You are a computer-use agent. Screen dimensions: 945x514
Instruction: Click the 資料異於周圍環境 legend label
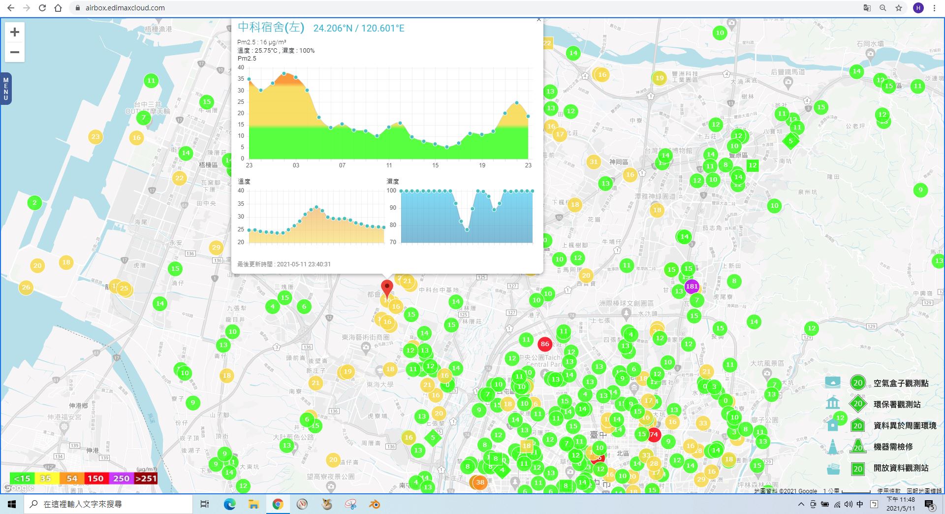pyautogui.click(x=905, y=425)
